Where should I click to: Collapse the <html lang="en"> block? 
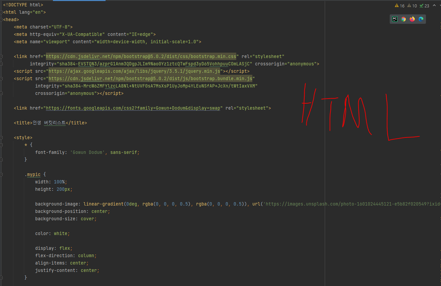pos(2,12)
